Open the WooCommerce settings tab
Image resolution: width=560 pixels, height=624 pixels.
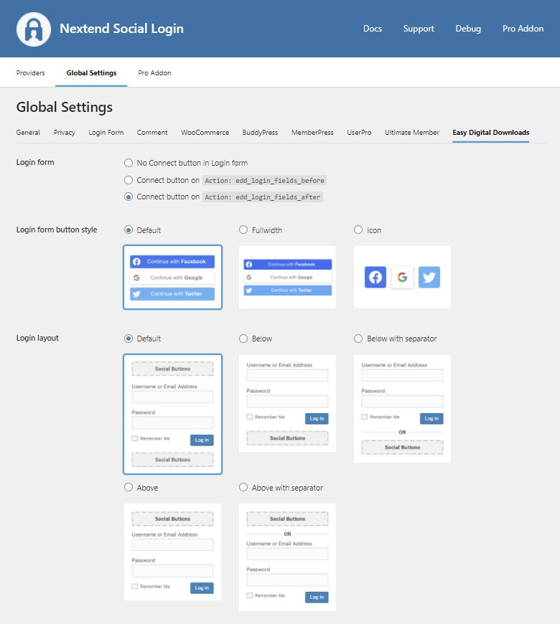click(x=205, y=133)
